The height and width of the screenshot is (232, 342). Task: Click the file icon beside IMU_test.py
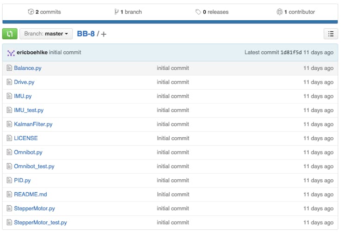coord(9,110)
